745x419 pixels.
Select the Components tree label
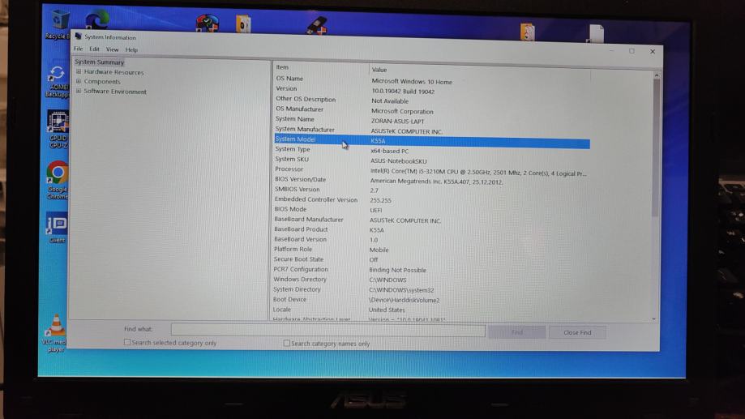click(102, 82)
